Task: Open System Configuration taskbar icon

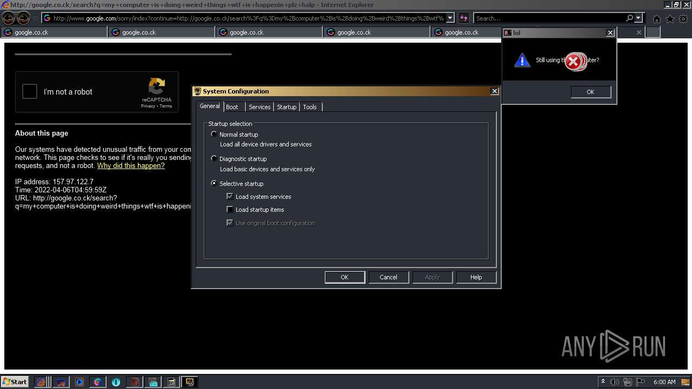Action: pos(190,382)
